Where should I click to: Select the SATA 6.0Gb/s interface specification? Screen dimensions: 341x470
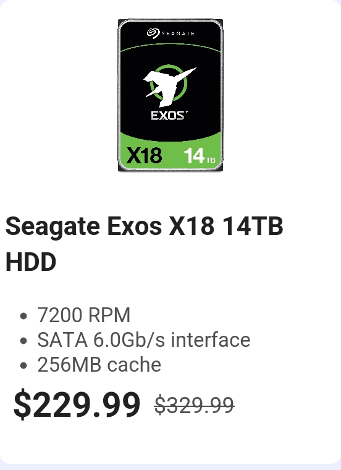tap(144, 340)
